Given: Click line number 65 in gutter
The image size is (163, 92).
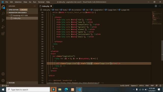Looking at the screenshot, I should click(x=42, y=63).
